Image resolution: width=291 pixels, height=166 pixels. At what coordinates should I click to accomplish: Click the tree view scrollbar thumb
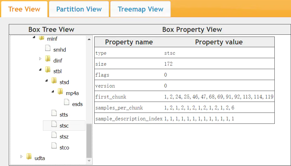point(89,141)
